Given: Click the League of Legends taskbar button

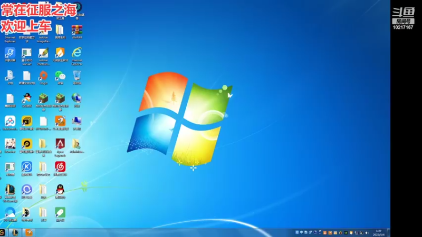Looking at the screenshot, I should (x=15, y=233).
